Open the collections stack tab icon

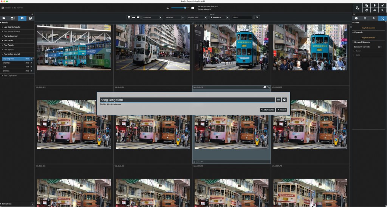coord(30,18)
